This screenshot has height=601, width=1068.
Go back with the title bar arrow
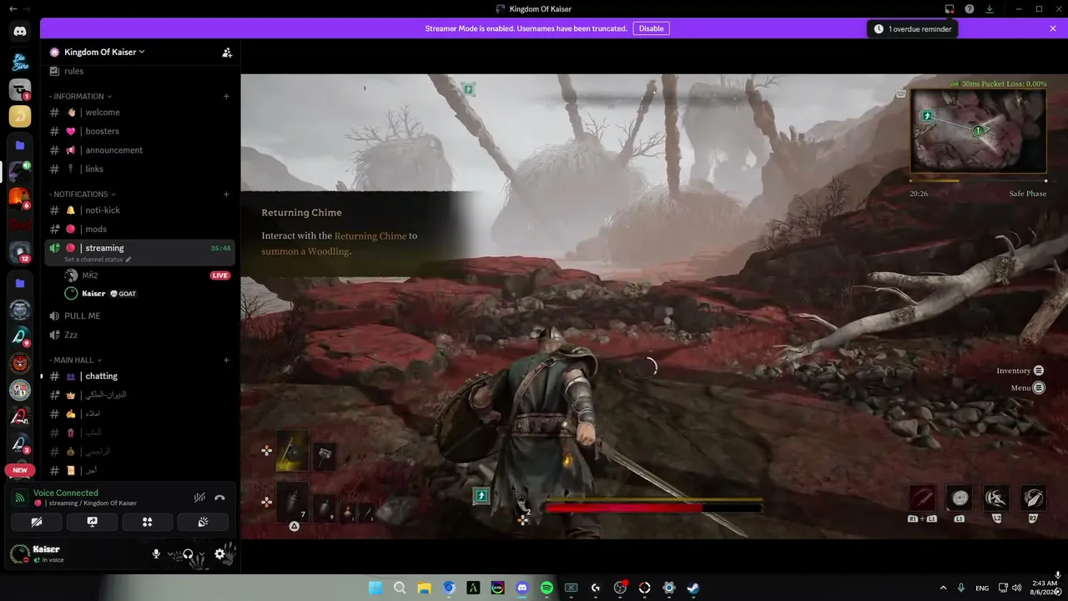[x=13, y=9]
